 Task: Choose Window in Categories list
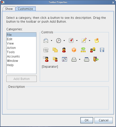[x=22, y=61]
